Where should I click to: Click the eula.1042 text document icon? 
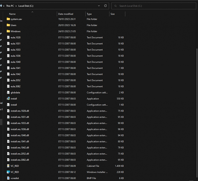8,74
